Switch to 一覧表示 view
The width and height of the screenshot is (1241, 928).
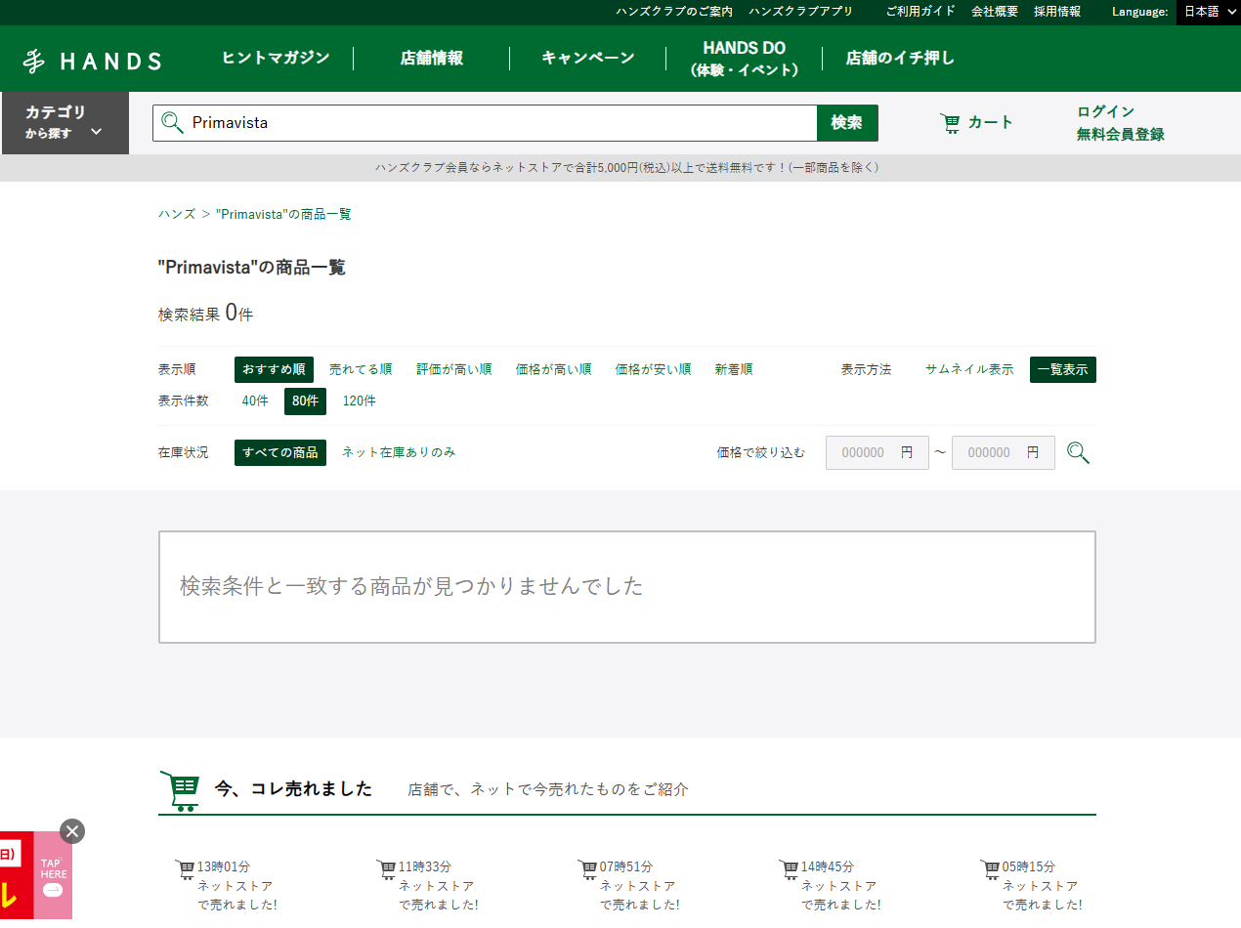pyautogui.click(x=1063, y=369)
